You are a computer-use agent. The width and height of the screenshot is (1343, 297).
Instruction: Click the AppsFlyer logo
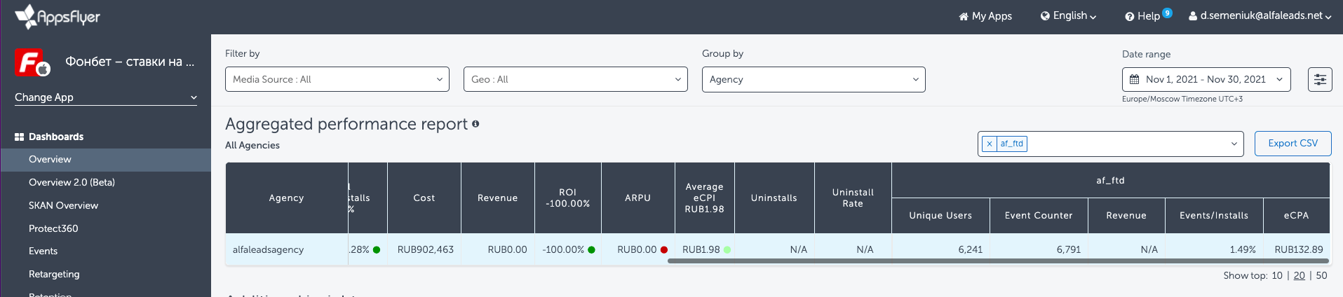(58, 16)
